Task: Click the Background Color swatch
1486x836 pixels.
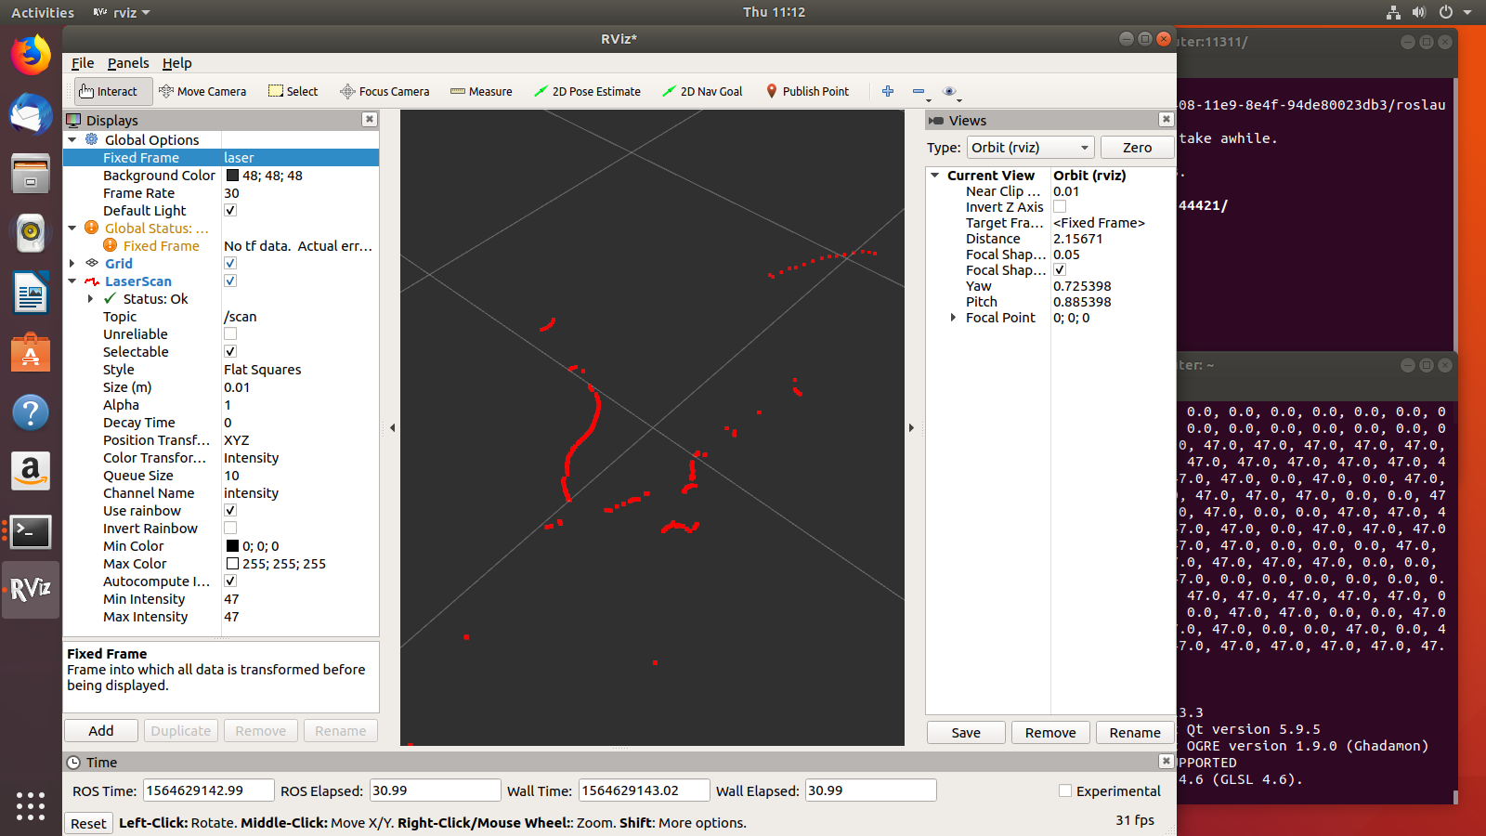Action: [231, 175]
